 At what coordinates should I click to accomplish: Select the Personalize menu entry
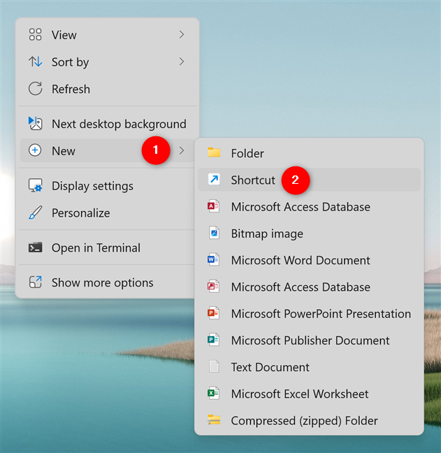108,213
